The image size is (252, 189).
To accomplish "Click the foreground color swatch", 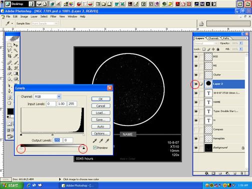I will tap(10, 111).
